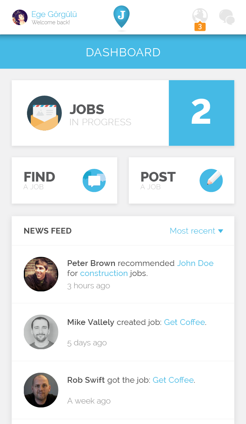Image resolution: width=246 pixels, height=424 pixels.
Task: Select the Post a Job card
Action: tap(181, 180)
